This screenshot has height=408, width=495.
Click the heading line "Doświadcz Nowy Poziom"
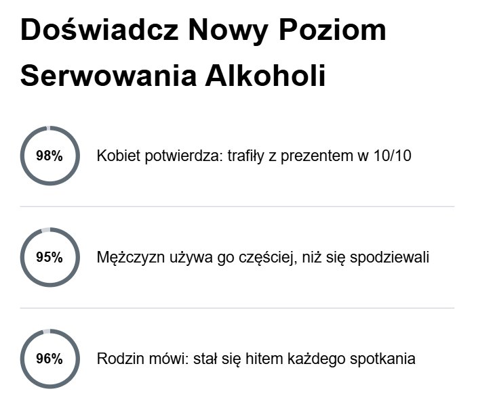click(203, 30)
